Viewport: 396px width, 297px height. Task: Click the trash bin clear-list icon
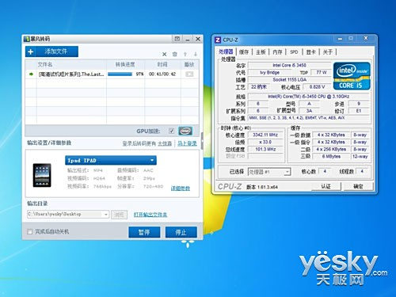(174, 54)
